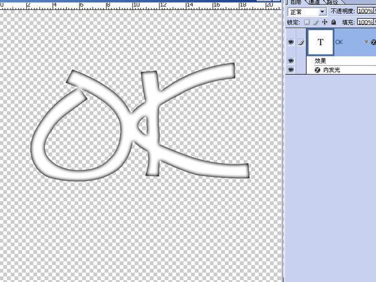376x282 pixels.
Task: Select the OK layer T thumbnail
Action: (321, 42)
